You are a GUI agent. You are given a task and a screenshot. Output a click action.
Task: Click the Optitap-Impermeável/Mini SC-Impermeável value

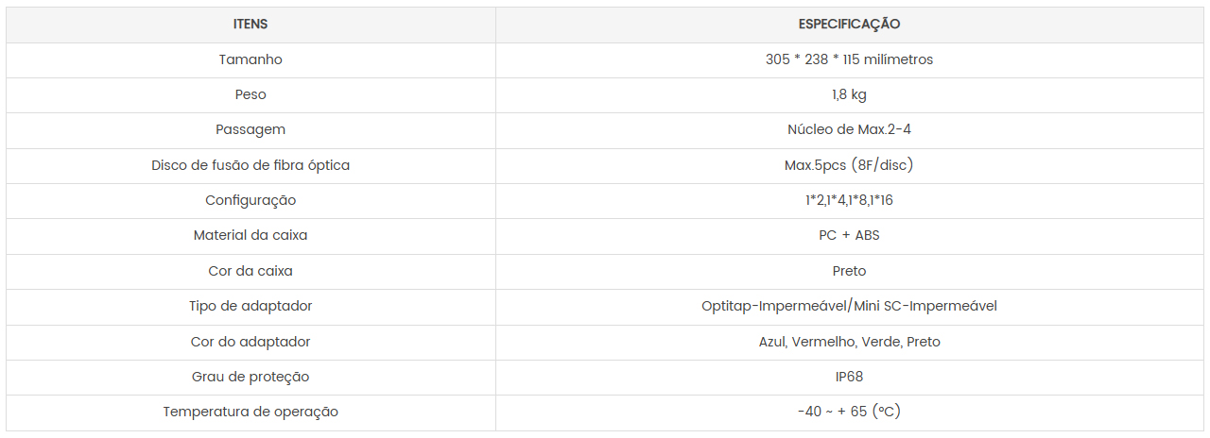coord(849,306)
